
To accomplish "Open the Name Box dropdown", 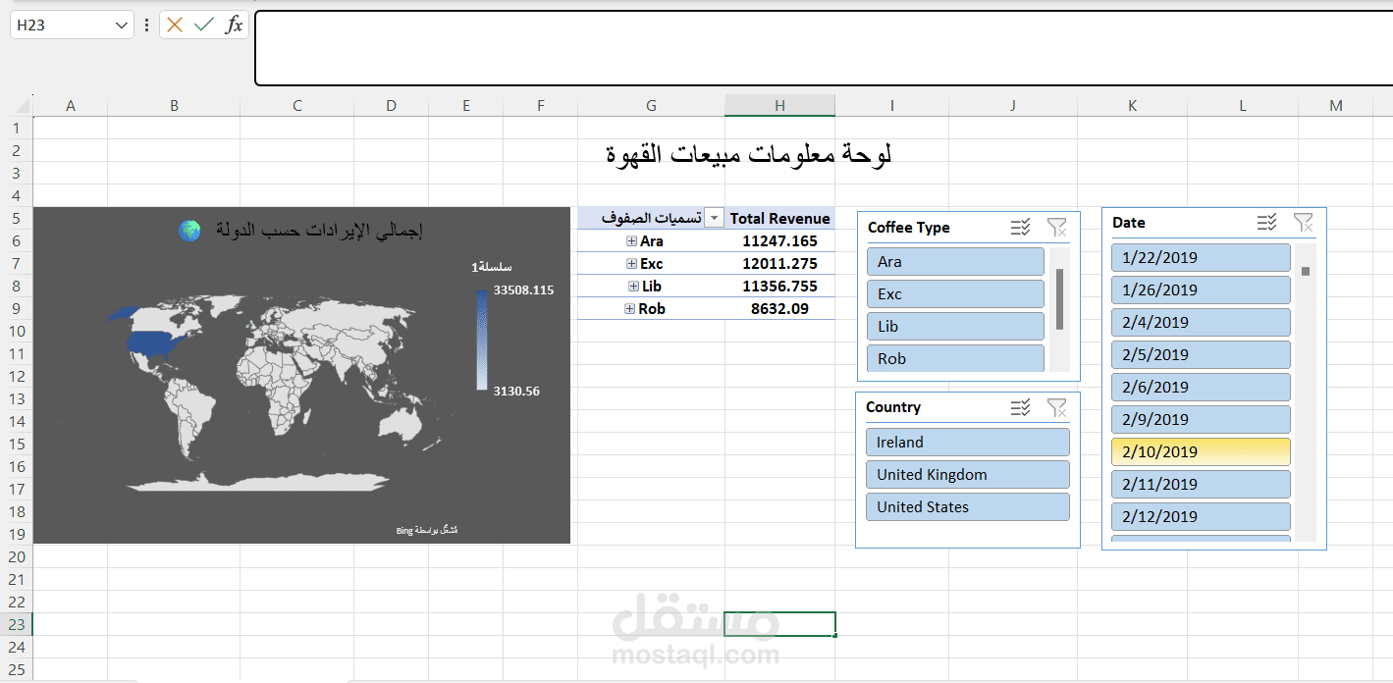I will click(x=124, y=25).
